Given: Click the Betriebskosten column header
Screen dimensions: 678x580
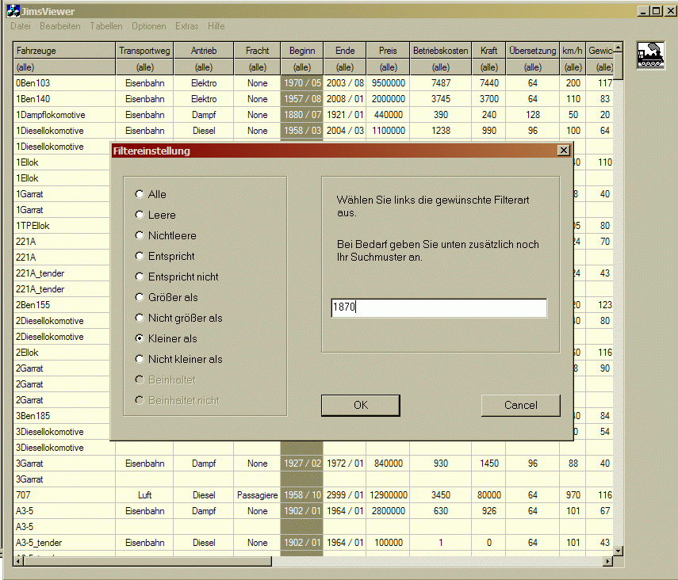Looking at the screenshot, I should click(440, 51).
